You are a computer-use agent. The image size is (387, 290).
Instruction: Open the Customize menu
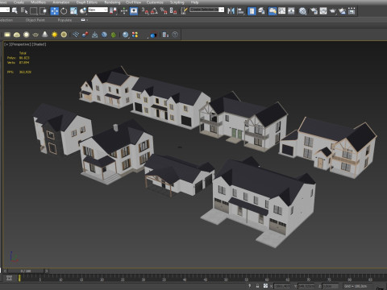click(155, 2)
